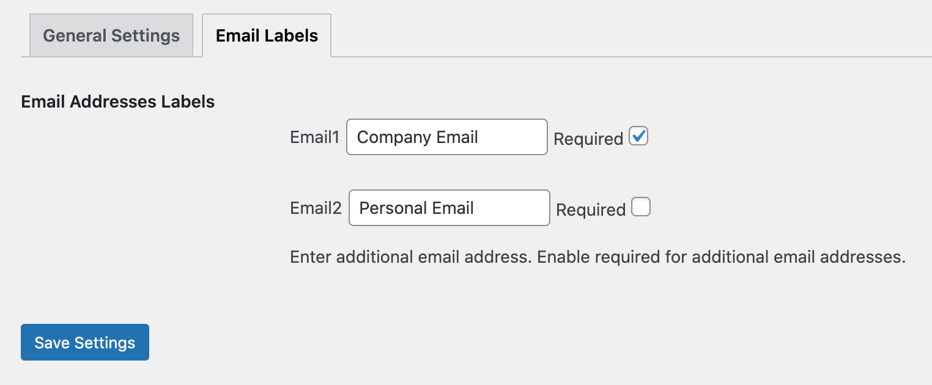The width and height of the screenshot is (932, 385).
Task: Select the Email Labels tab
Action: tap(266, 35)
